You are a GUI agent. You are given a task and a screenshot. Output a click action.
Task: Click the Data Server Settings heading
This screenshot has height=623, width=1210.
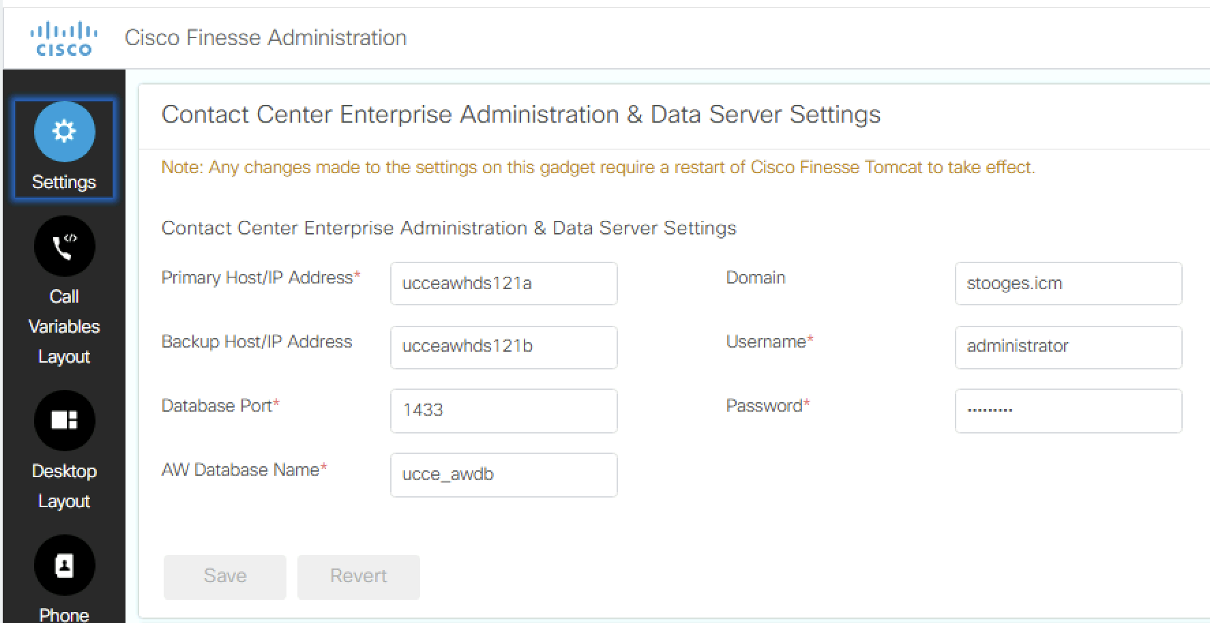click(x=520, y=115)
